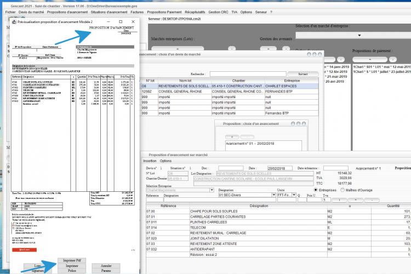
Task: Select the Maîtres d'Ouvrage radio button
Action: point(342,190)
